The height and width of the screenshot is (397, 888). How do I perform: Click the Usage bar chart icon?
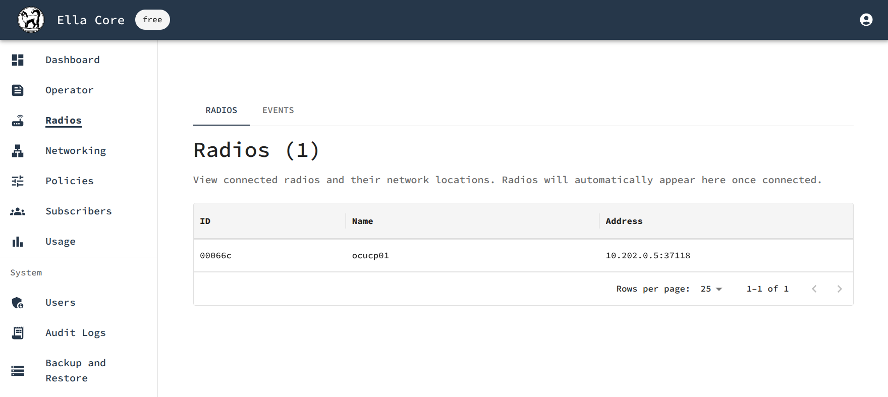pyautogui.click(x=18, y=242)
